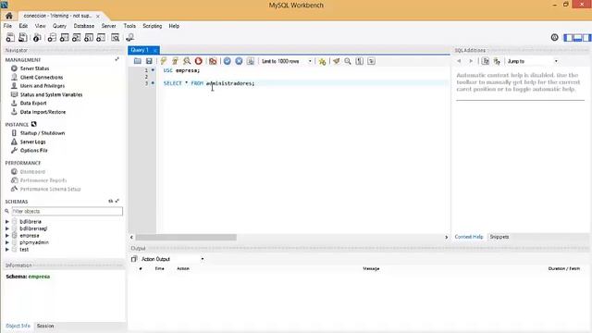Viewport: 592px width, 333px height.
Task: Open the Action Output dropdown
Action: click(173, 259)
